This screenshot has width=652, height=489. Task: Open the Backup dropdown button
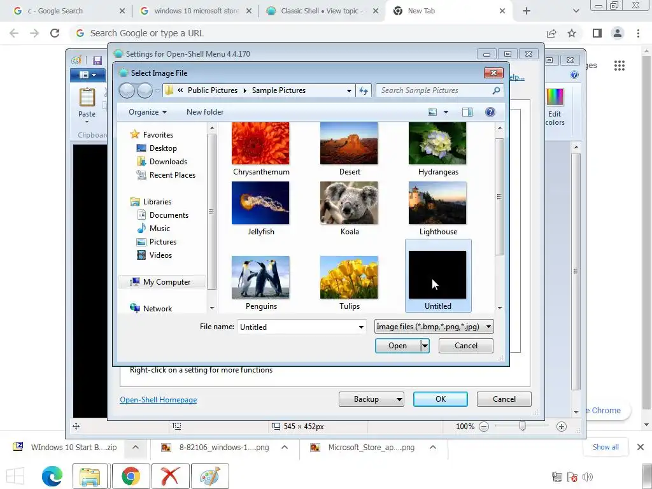371,399
